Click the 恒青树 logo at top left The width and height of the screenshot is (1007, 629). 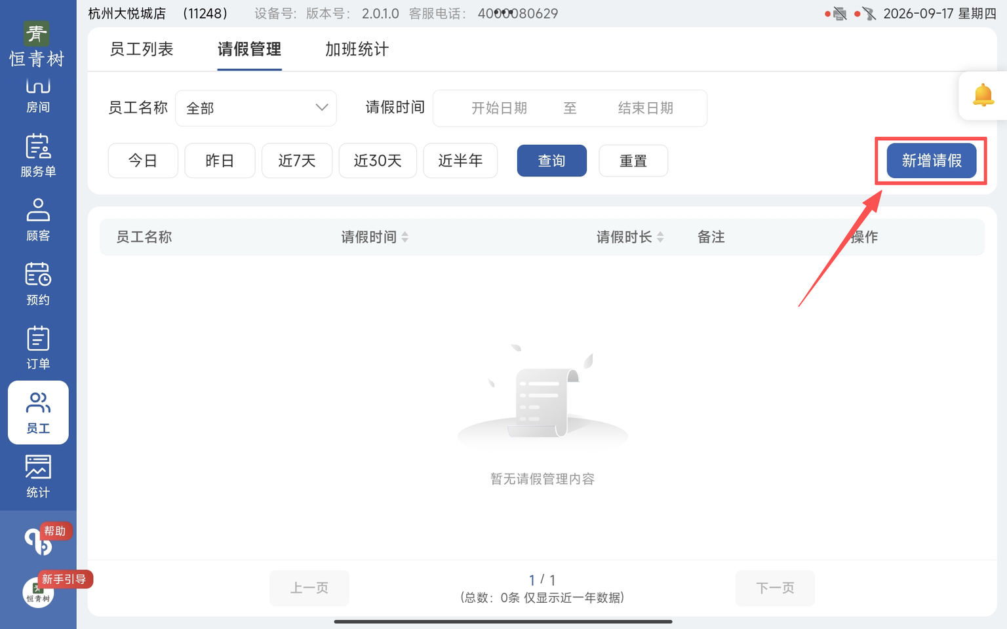(x=37, y=45)
